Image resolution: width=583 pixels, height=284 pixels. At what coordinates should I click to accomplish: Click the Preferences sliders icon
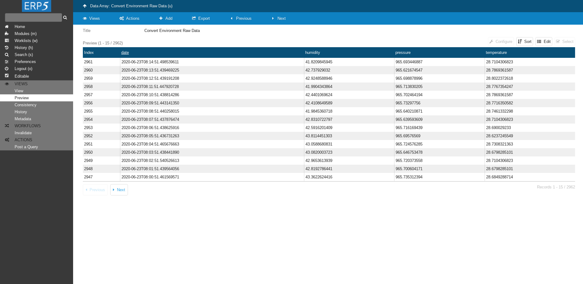[7, 62]
